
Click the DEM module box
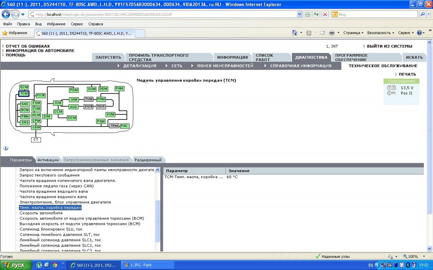tap(103, 89)
